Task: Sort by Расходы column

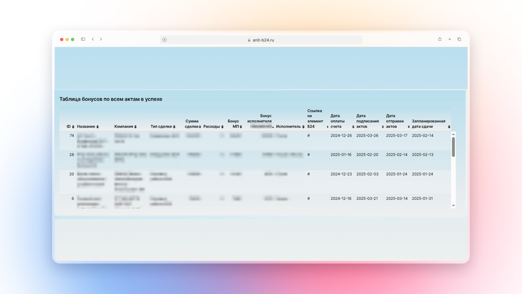Action: [x=222, y=127]
